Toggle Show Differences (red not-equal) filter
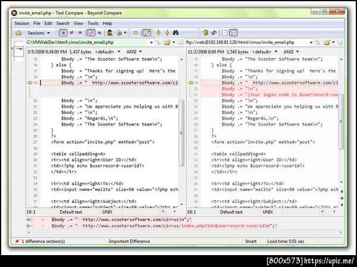Screen dimensions: 357x267 (72, 33)
